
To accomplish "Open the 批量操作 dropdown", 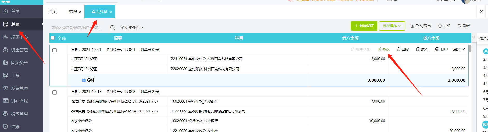I will pos(392,26).
